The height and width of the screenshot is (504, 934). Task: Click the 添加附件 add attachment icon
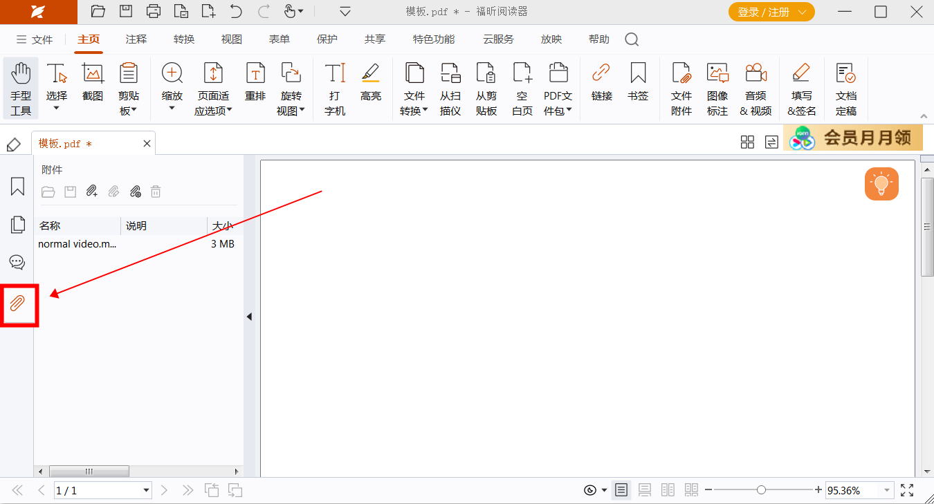(x=91, y=192)
